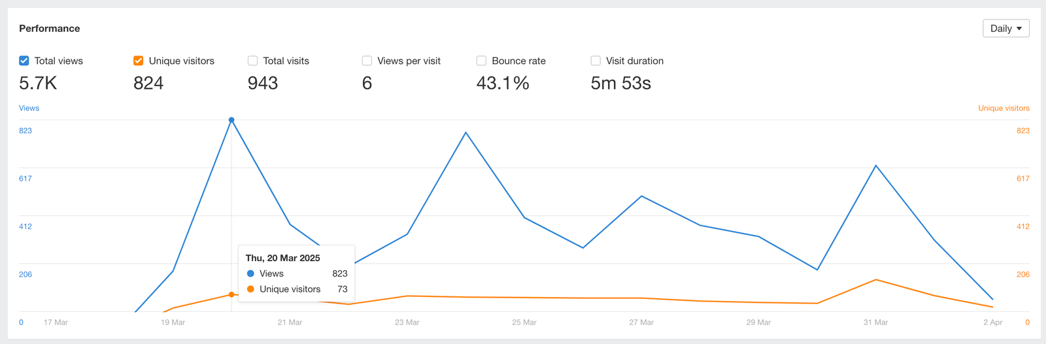Check the Bounce rate checkbox
This screenshot has height=344, width=1046.
click(x=481, y=61)
